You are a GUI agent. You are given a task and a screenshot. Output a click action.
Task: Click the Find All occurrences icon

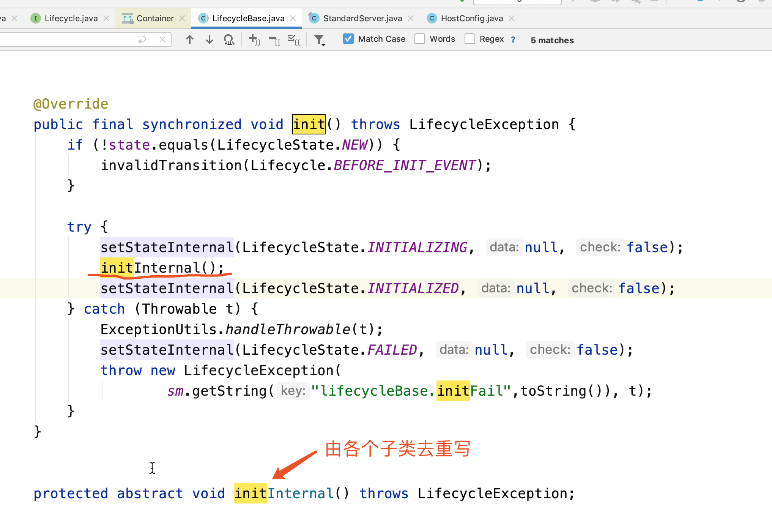tap(229, 39)
